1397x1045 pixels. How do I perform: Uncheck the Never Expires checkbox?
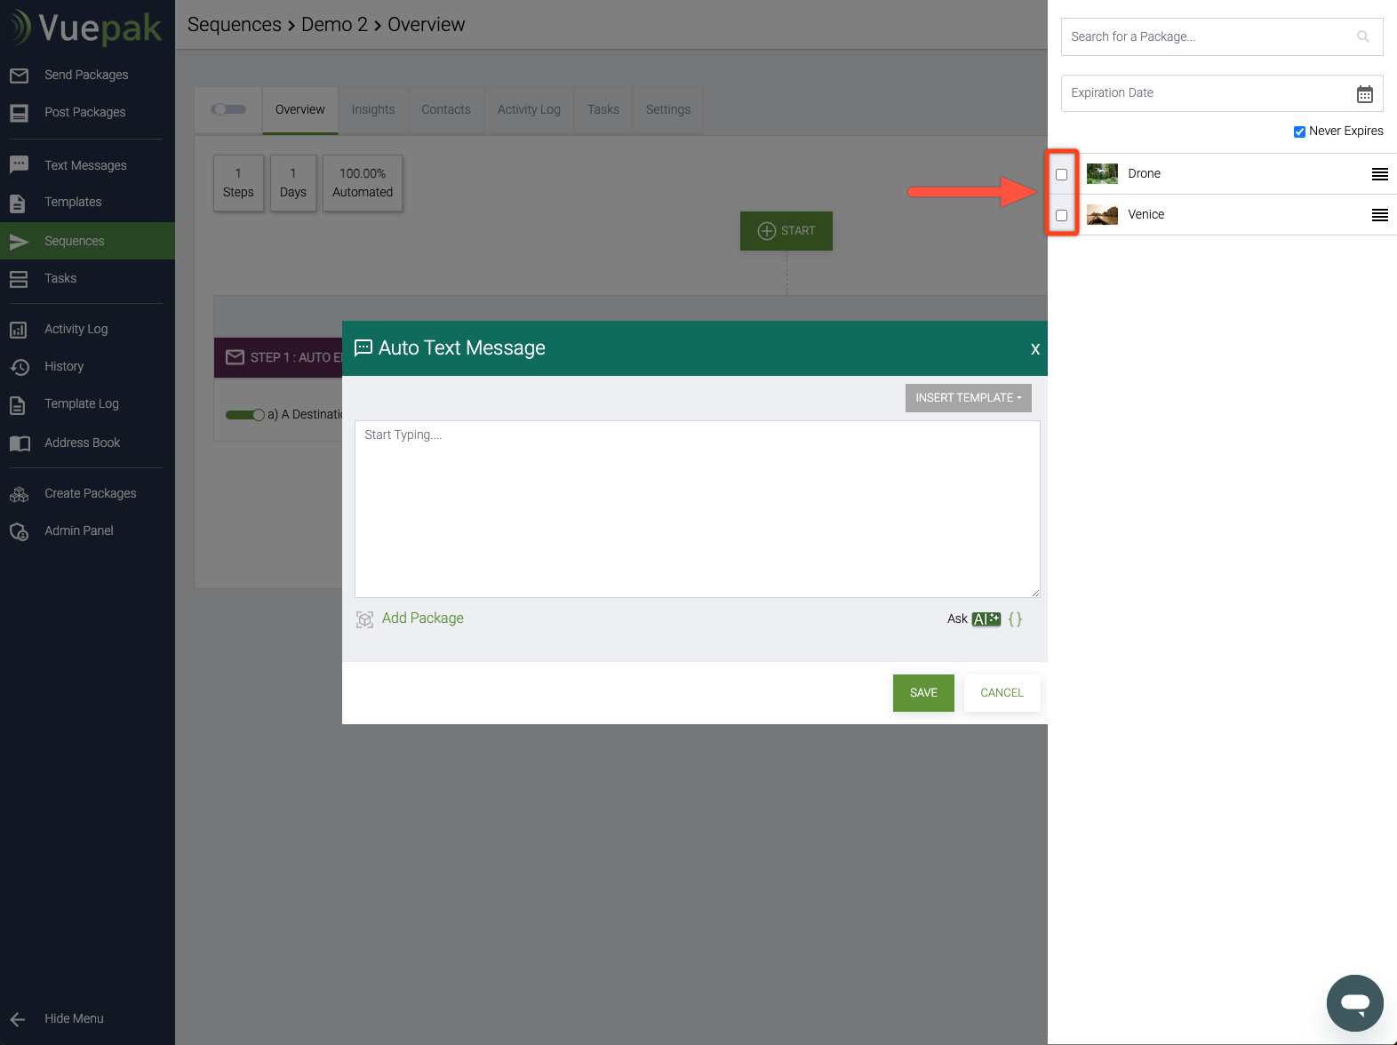[x=1299, y=132]
